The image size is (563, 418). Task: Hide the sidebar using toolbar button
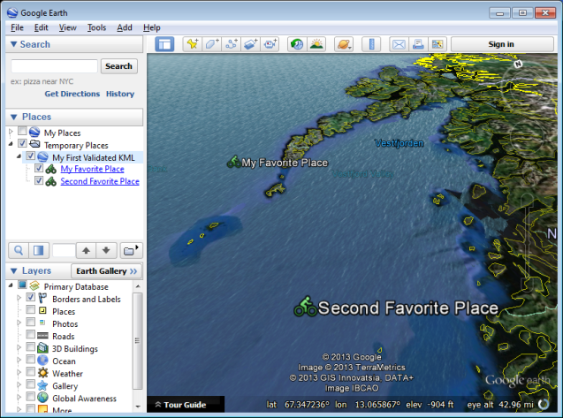point(164,44)
